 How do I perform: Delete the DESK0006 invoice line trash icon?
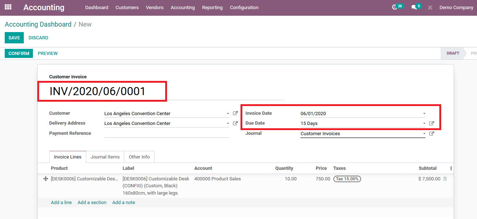click(445, 179)
